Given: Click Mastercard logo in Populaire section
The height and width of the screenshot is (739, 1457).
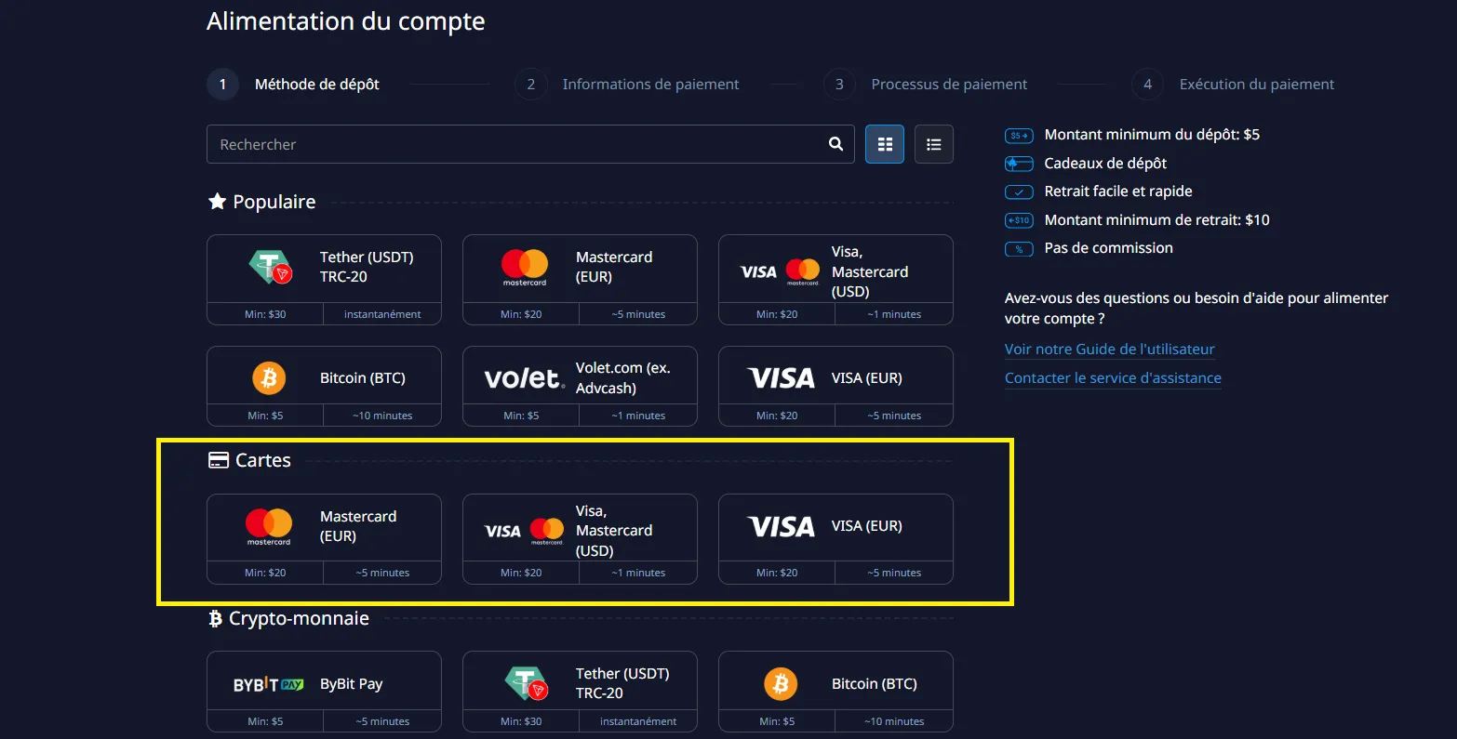Looking at the screenshot, I should point(525,268).
